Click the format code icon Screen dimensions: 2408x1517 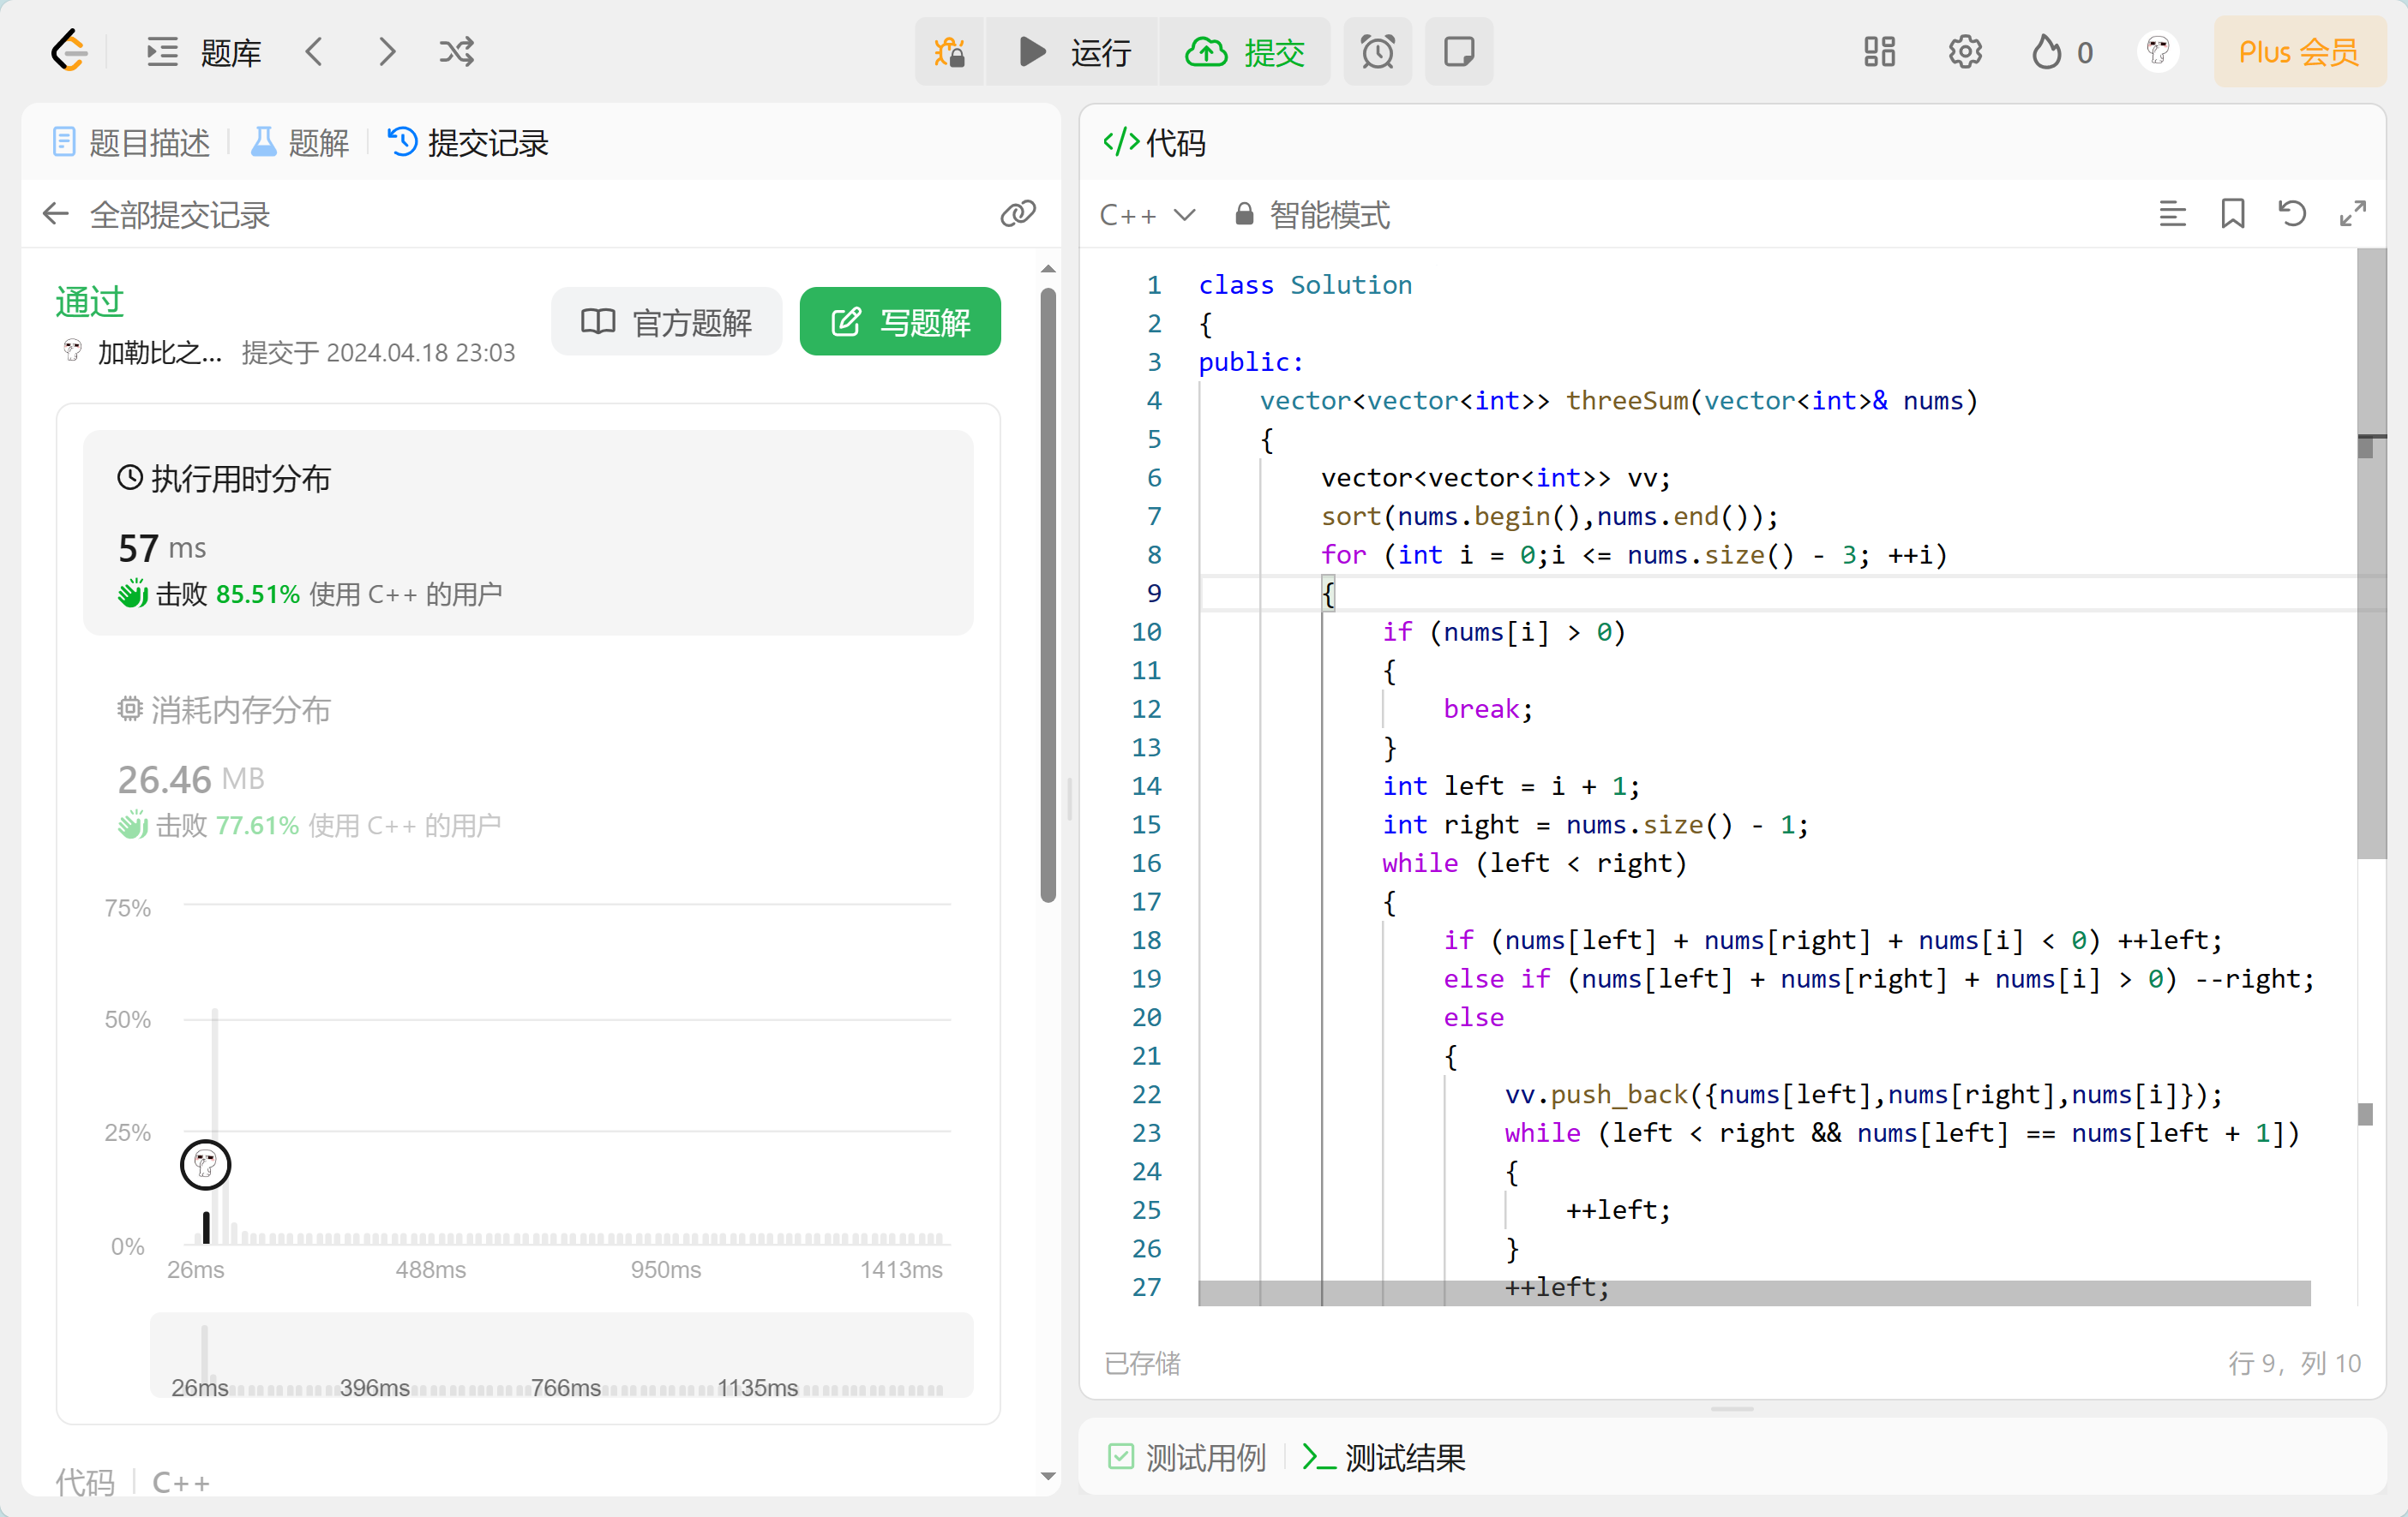(x=2171, y=214)
